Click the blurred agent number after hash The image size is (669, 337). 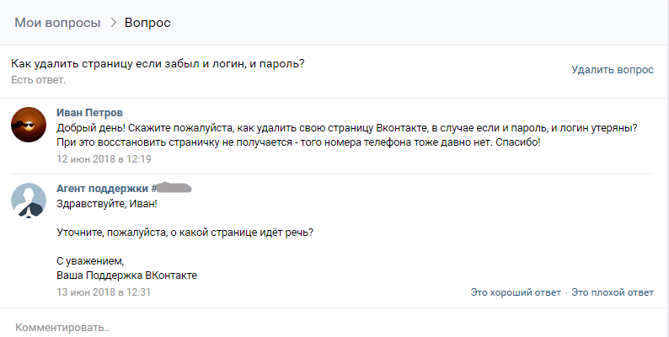point(174,188)
